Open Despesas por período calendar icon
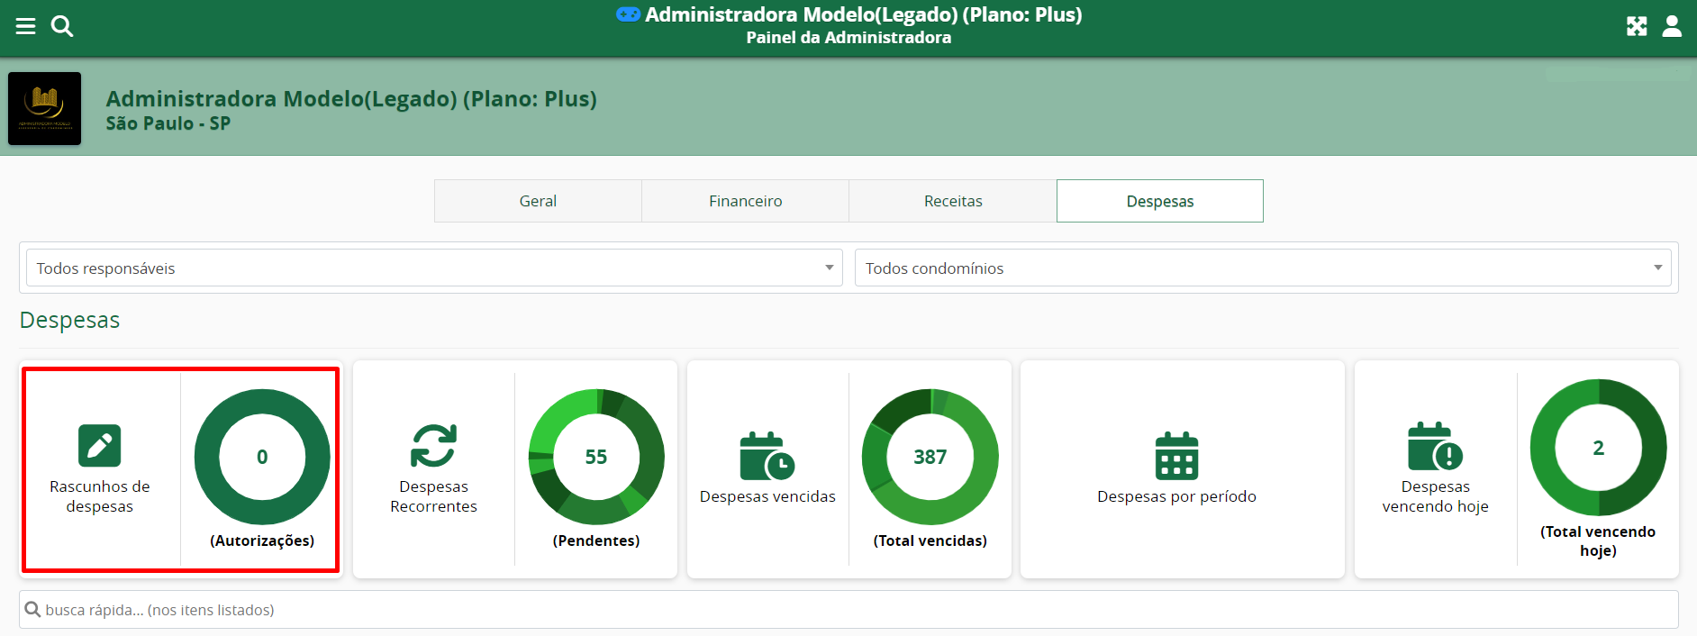1697x636 pixels. [x=1176, y=457]
